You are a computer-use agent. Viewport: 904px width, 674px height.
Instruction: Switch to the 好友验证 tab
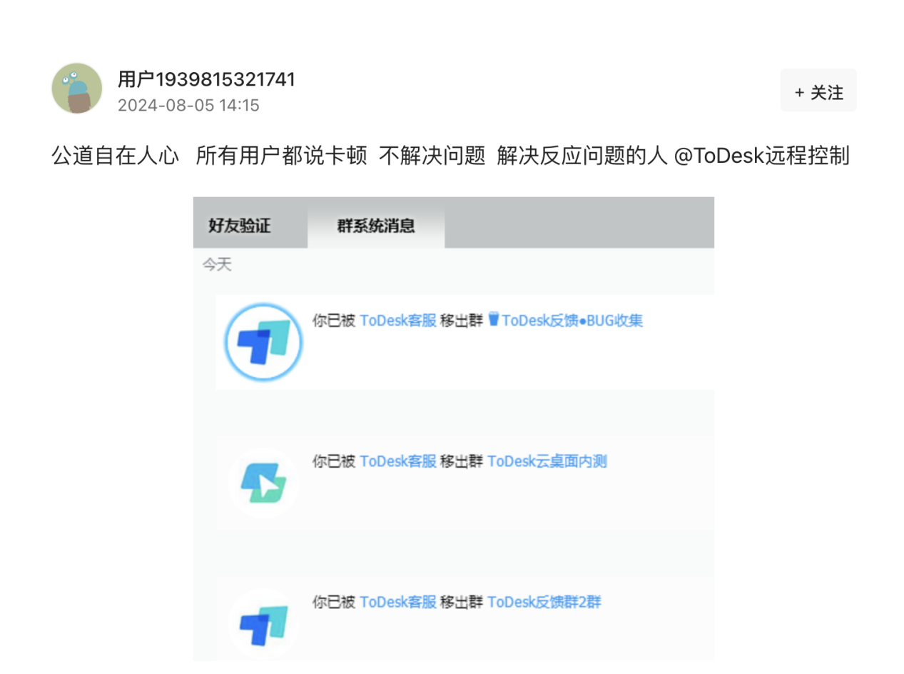240,226
